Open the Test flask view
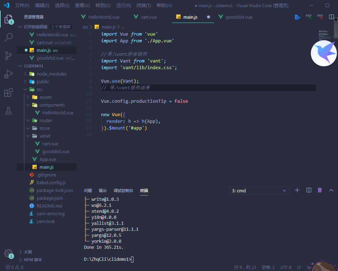338x271 pixels. coord(8,111)
